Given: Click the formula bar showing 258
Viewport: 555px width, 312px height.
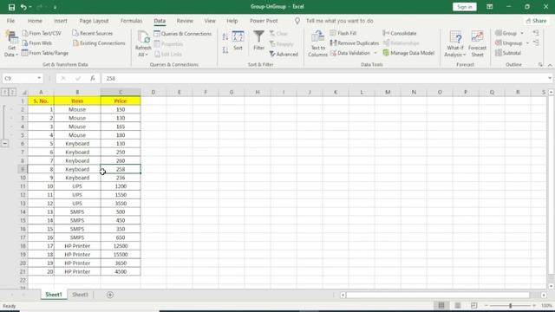Looking at the screenshot, I should click(323, 78).
